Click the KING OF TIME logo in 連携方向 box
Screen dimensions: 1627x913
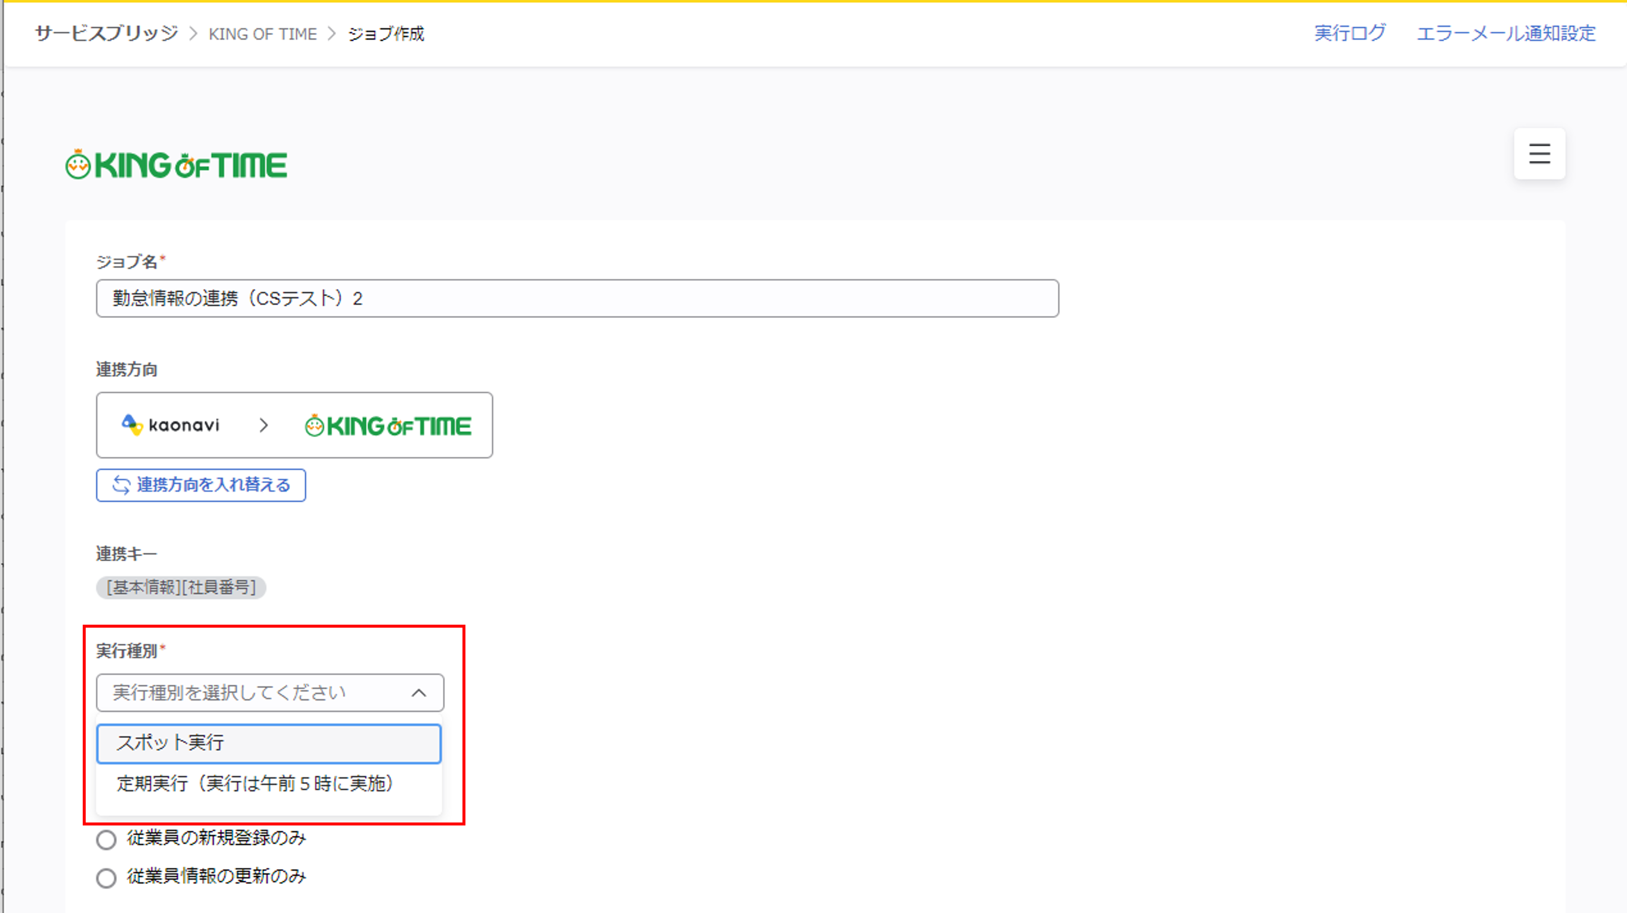point(388,425)
